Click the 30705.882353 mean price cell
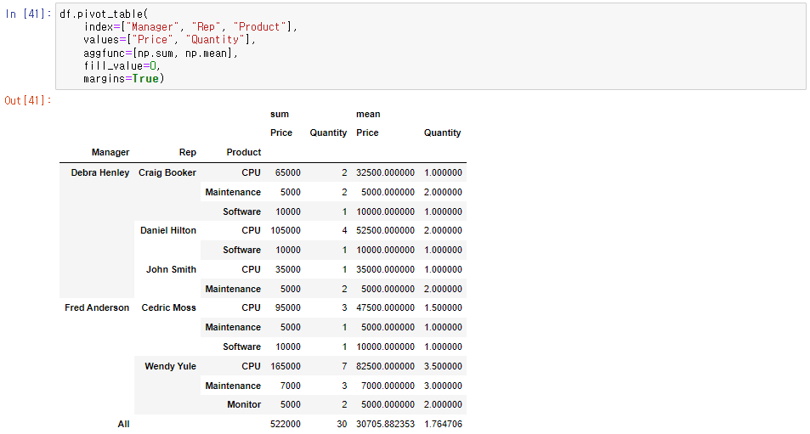The height and width of the screenshot is (434, 810). coord(385,424)
